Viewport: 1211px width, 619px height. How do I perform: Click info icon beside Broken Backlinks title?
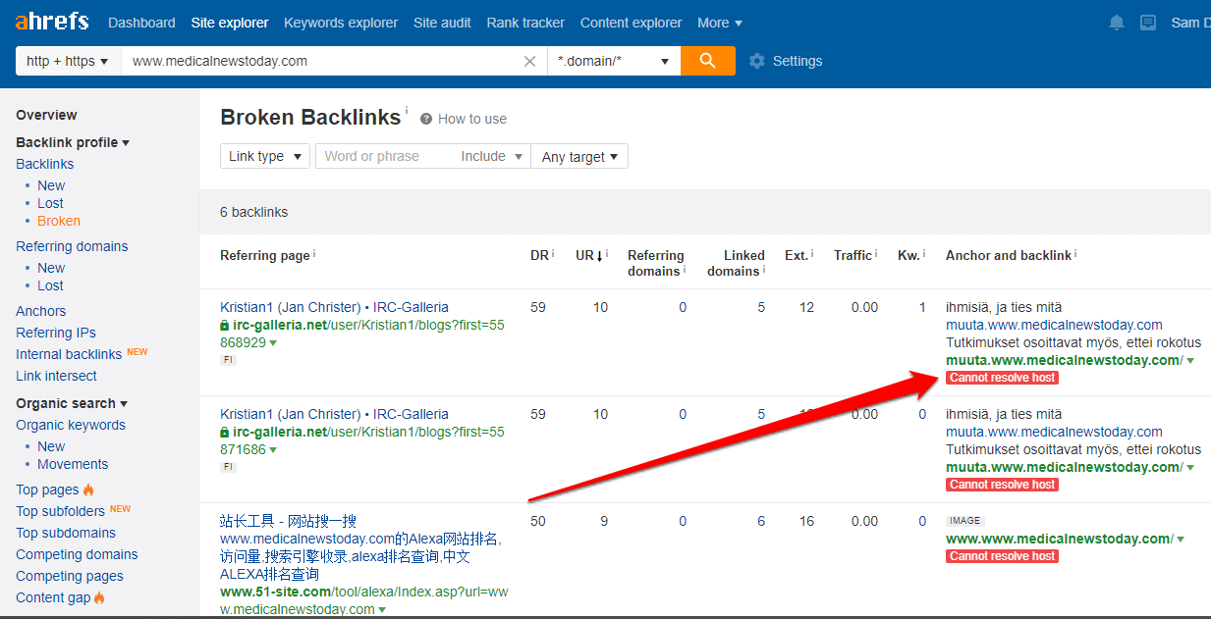[407, 110]
